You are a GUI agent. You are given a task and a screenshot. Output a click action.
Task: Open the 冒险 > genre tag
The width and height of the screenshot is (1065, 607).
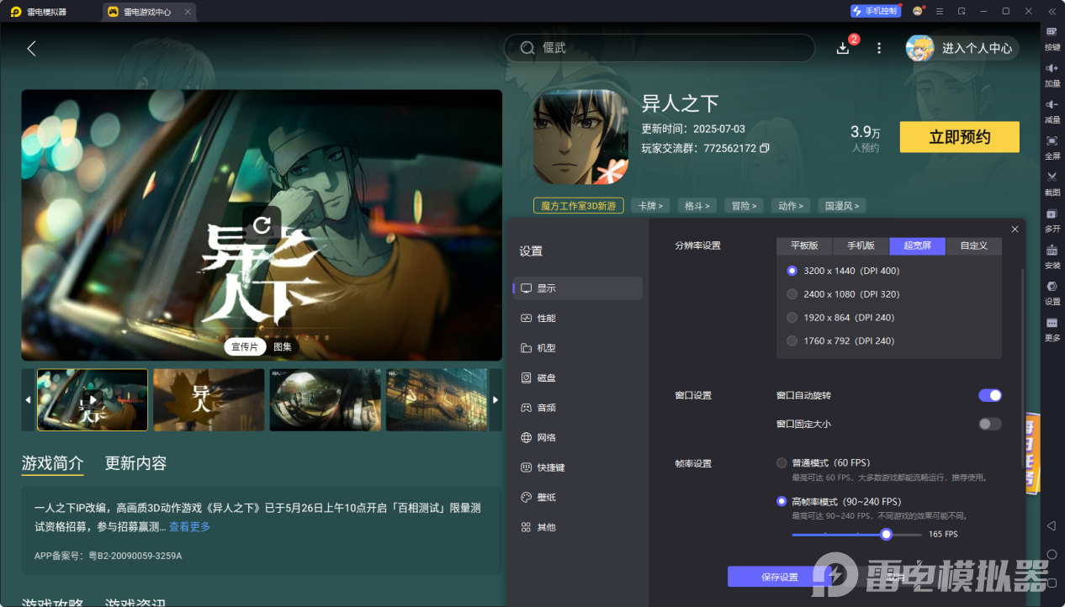[744, 206]
